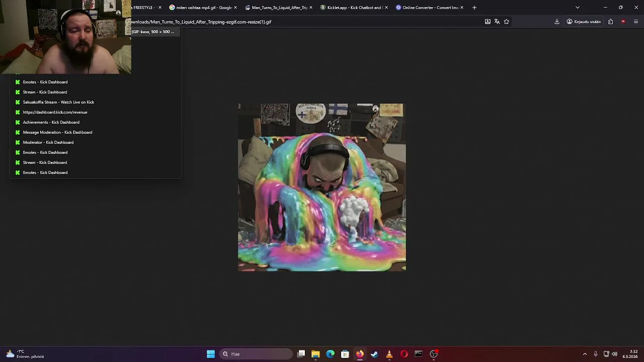Viewport: 644px width, 362px height.
Task: Expand the hidden system tray icons
Action: (x=585, y=354)
